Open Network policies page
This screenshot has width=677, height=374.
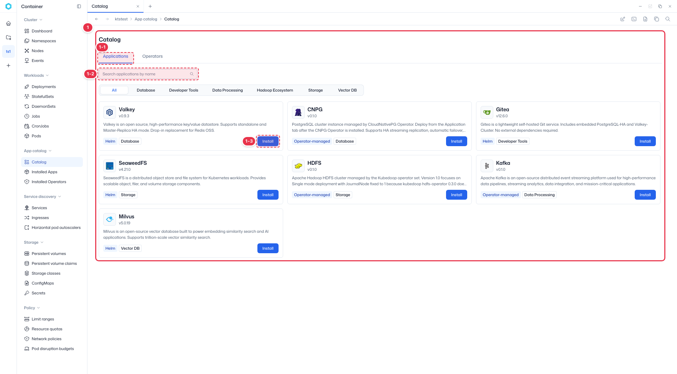tap(52, 339)
